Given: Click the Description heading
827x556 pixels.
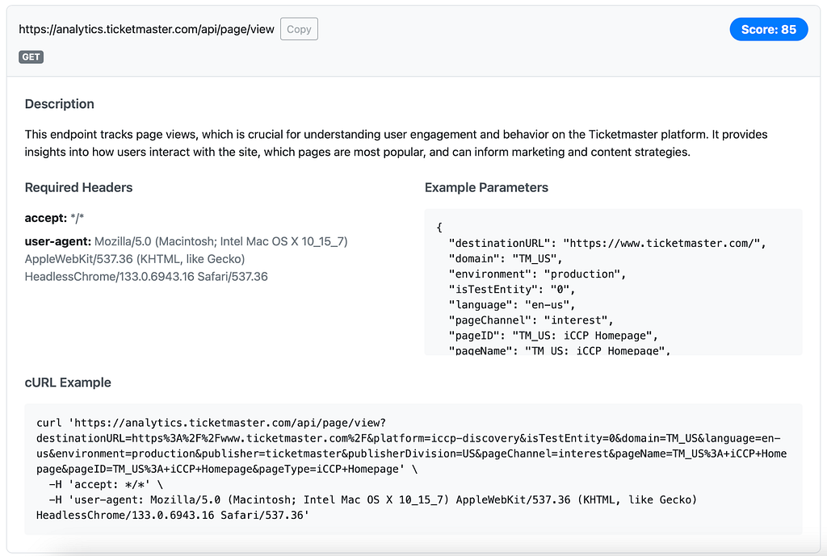Looking at the screenshot, I should [x=60, y=104].
